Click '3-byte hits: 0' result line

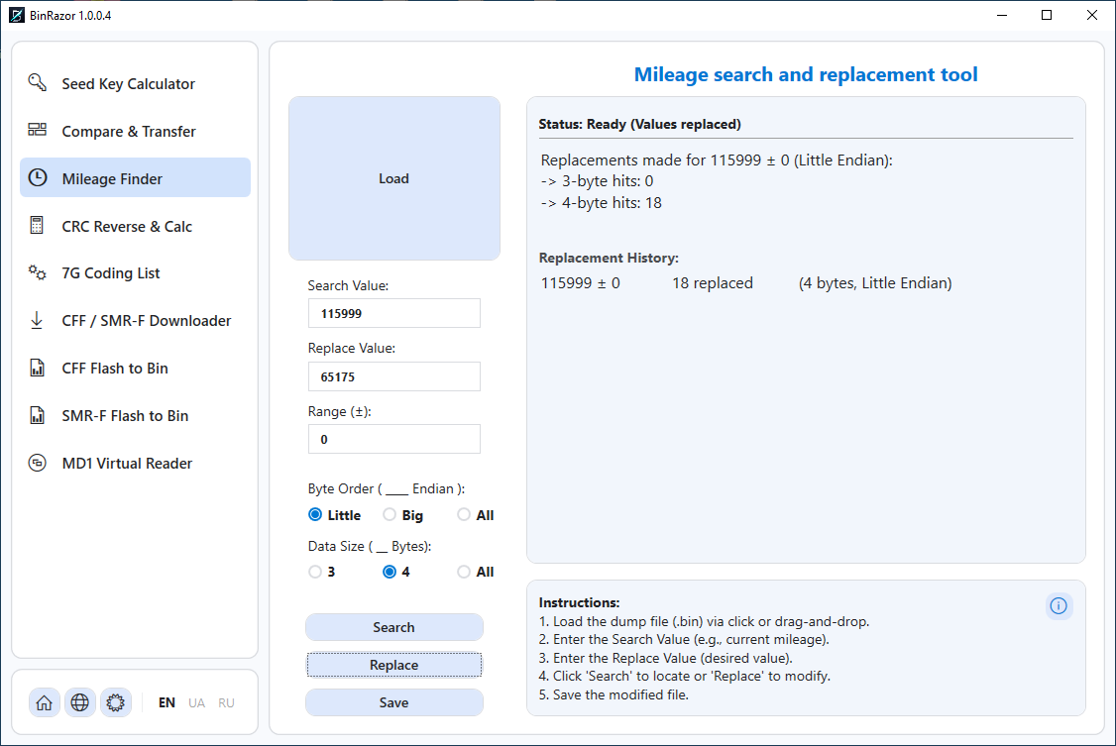click(x=597, y=180)
